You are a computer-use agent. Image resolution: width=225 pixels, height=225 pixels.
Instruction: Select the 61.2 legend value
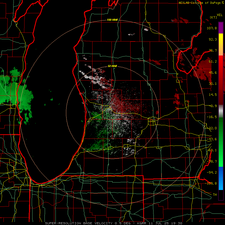[213, 61]
